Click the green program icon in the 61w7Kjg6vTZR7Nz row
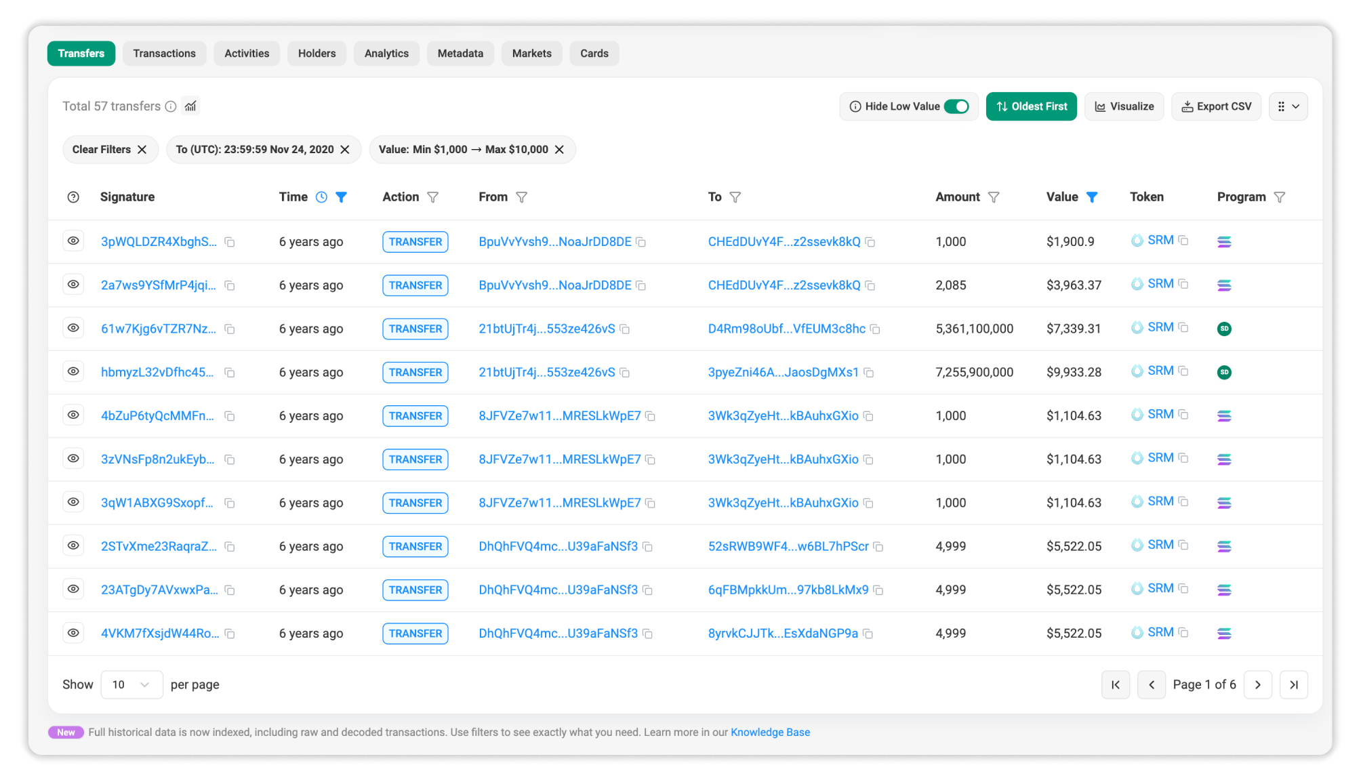The width and height of the screenshot is (1361, 782). point(1224,329)
